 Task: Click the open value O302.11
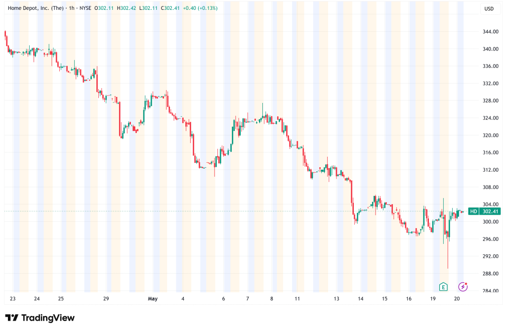pyautogui.click(x=104, y=8)
